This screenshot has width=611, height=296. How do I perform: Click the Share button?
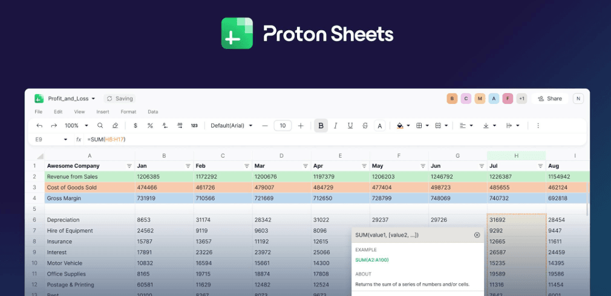(x=550, y=99)
